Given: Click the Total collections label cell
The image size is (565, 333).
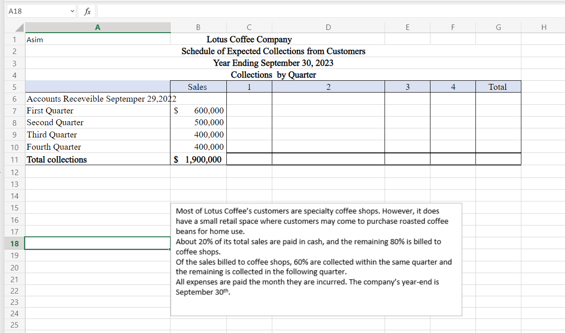Looking at the screenshot, I should pos(57,160).
